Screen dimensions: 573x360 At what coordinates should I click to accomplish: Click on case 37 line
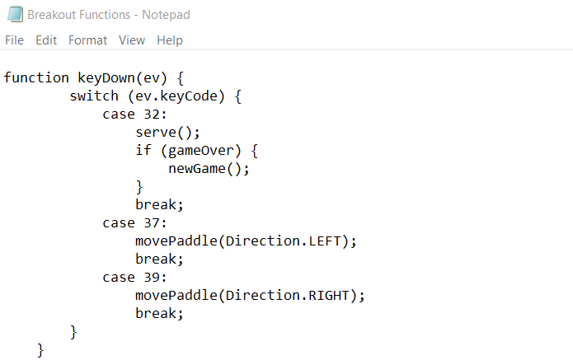tap(134, 222)
